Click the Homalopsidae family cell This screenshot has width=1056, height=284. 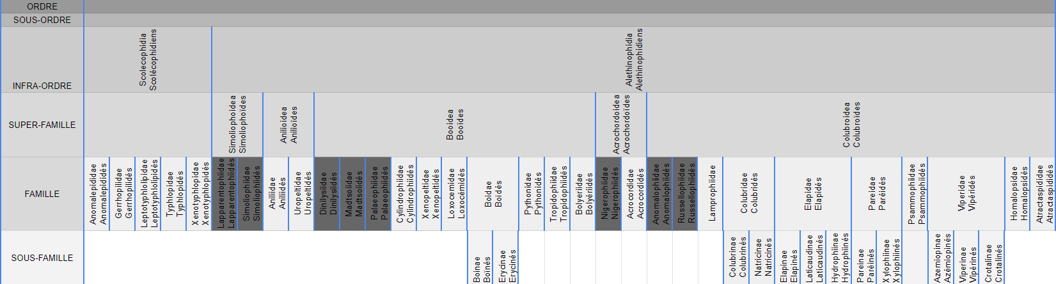point(1018,194)
